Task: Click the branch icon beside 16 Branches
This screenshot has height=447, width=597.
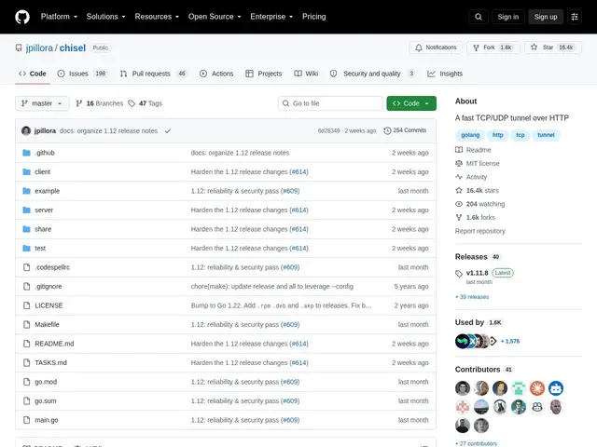Action: pyautogui.click(x=79, y=103)
